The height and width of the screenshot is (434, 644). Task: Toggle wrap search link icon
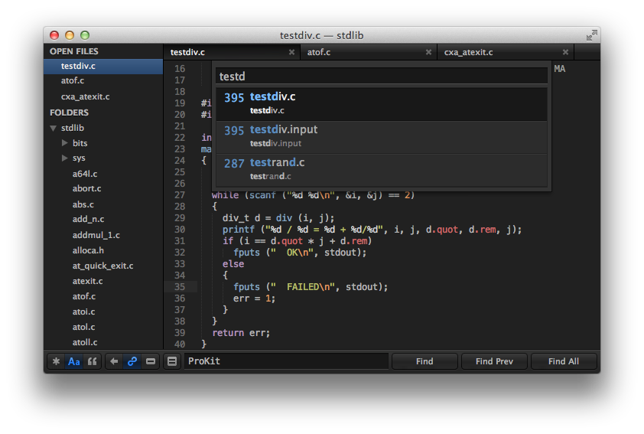point(132,361)
